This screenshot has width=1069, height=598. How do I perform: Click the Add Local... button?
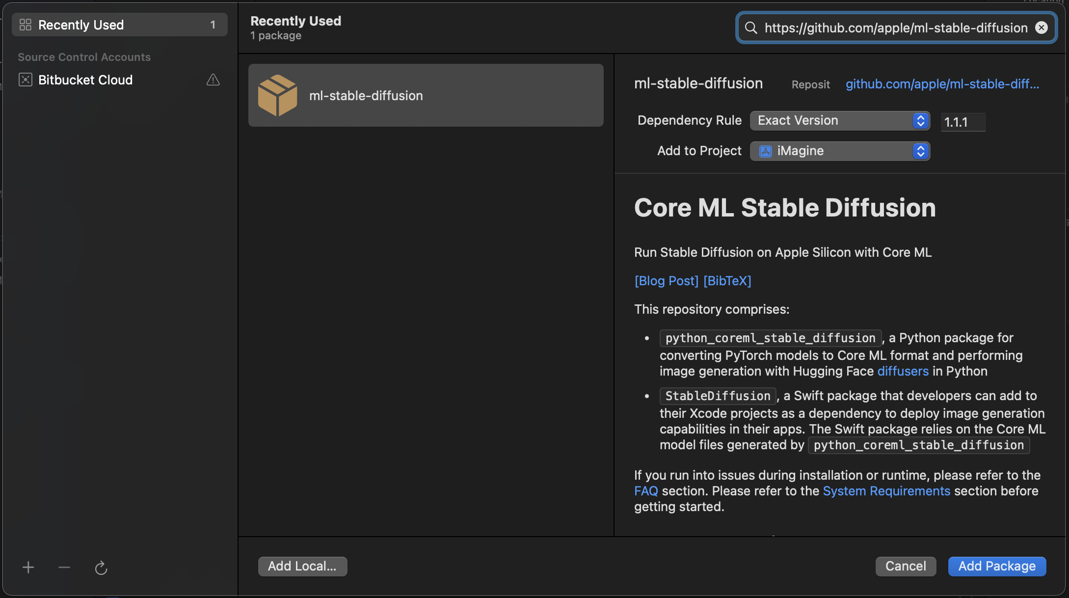tap(302, 566)
